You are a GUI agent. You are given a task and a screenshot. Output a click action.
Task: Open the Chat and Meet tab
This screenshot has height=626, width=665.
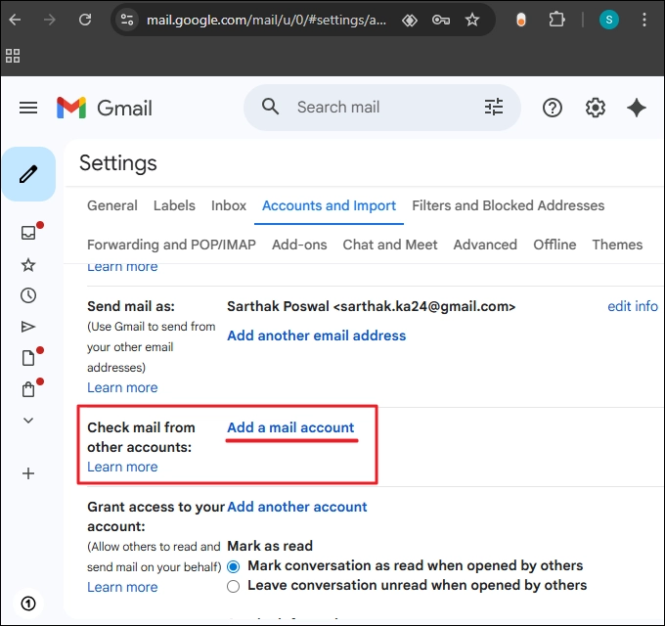click(x=390, y=245)
